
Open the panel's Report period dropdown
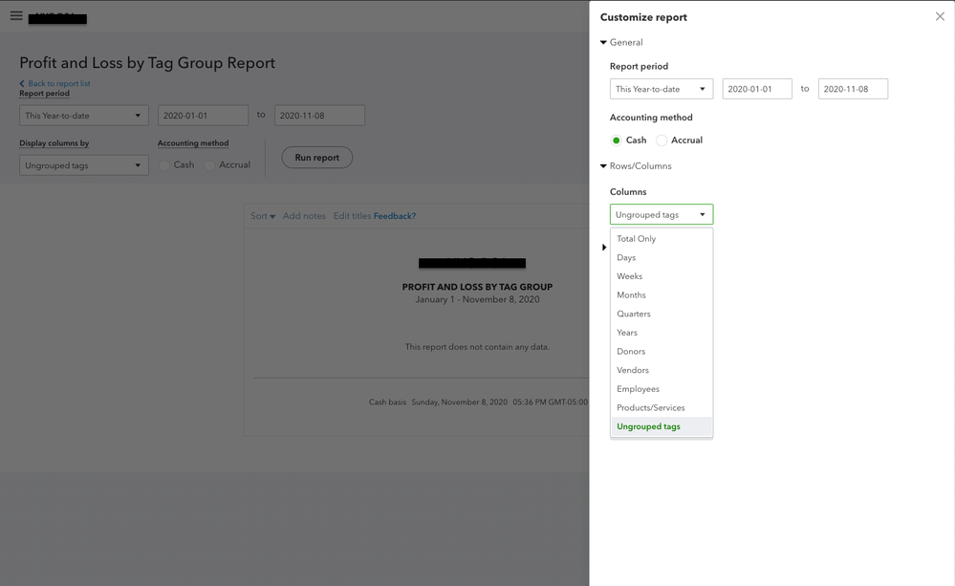point(662,89)
